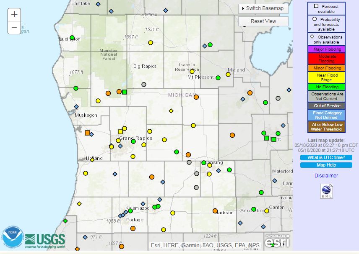Click the yellow gauge beside Midland label

point(228,74)
